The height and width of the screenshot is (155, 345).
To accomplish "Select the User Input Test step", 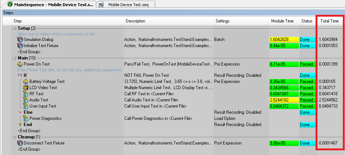I will click(43, 106).
